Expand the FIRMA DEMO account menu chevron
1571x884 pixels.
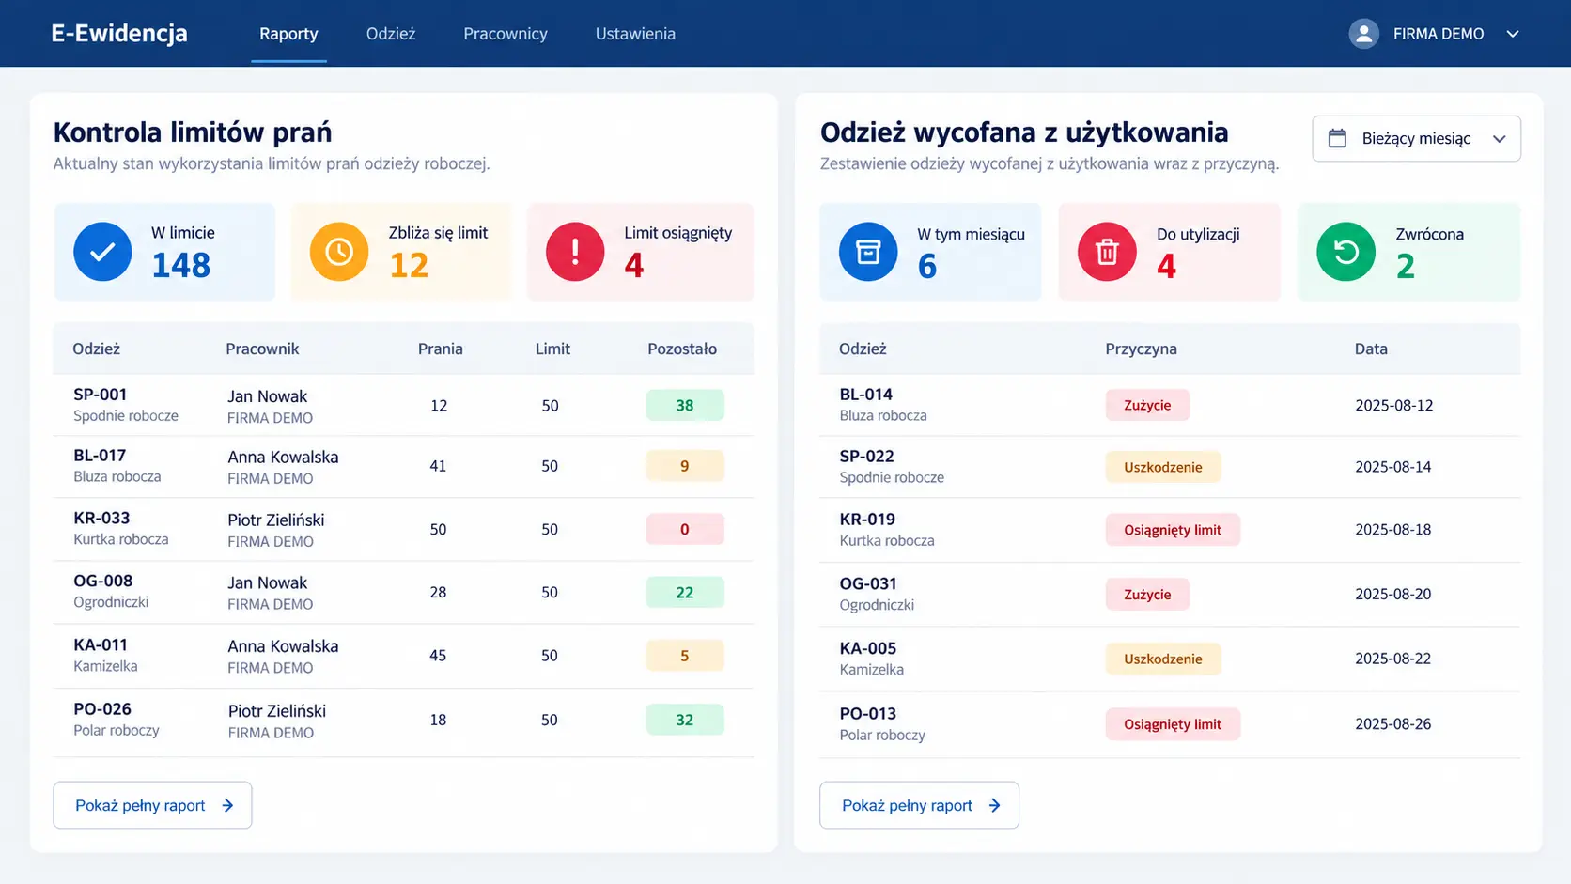pos(1513,34)
